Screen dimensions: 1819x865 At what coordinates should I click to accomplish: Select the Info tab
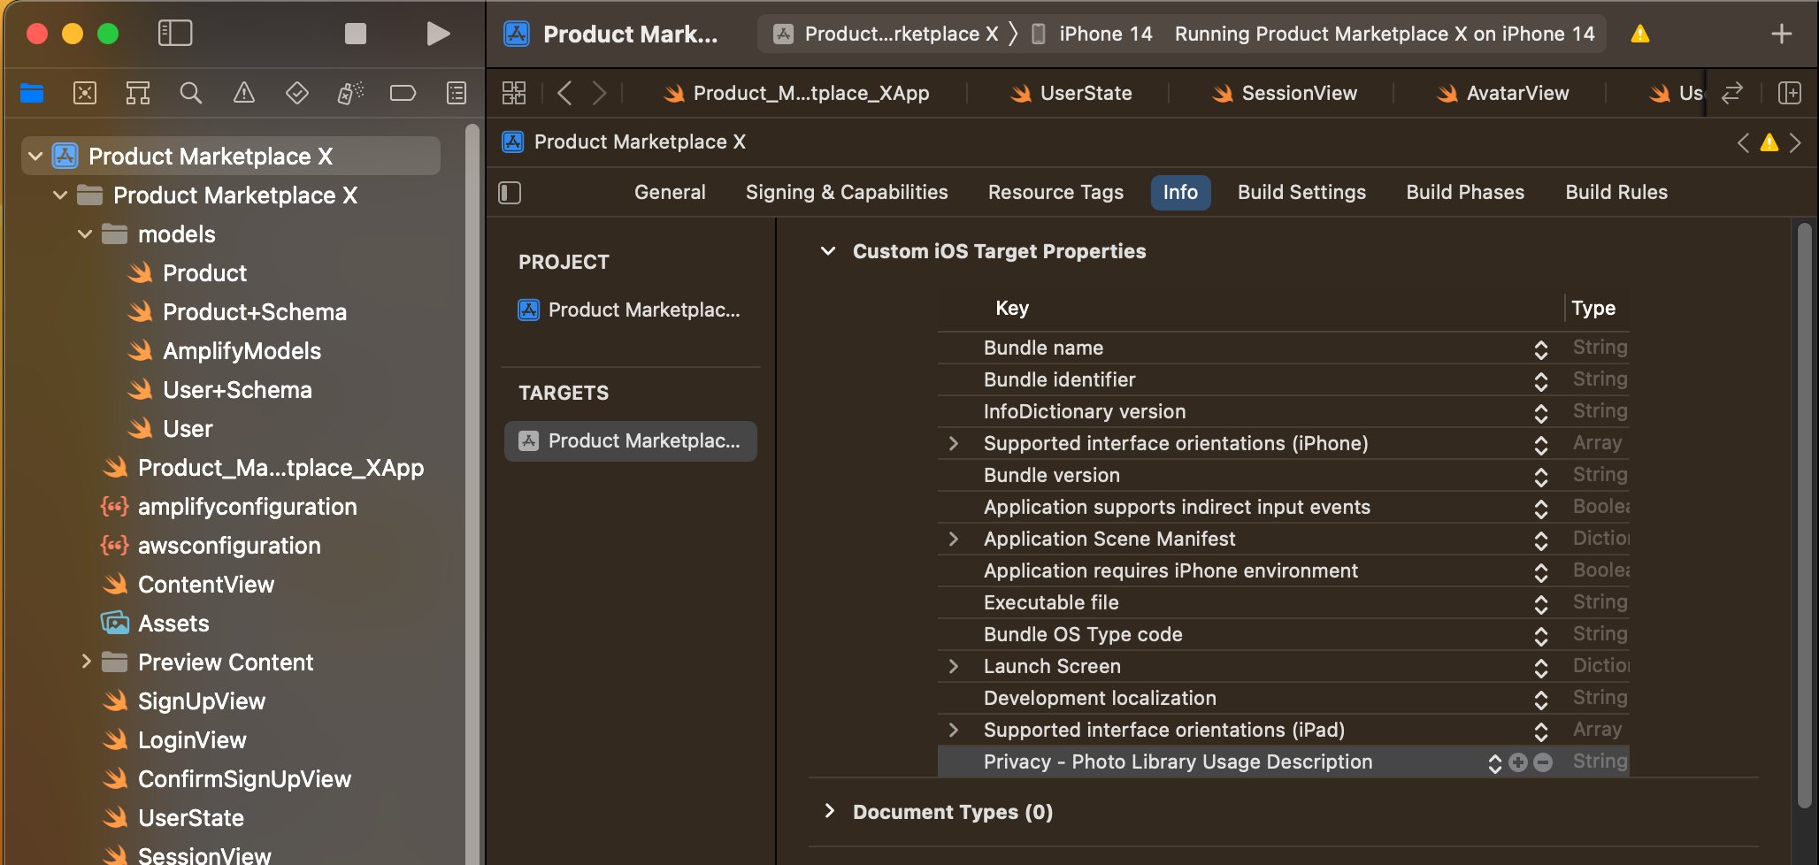(1180, 193)
